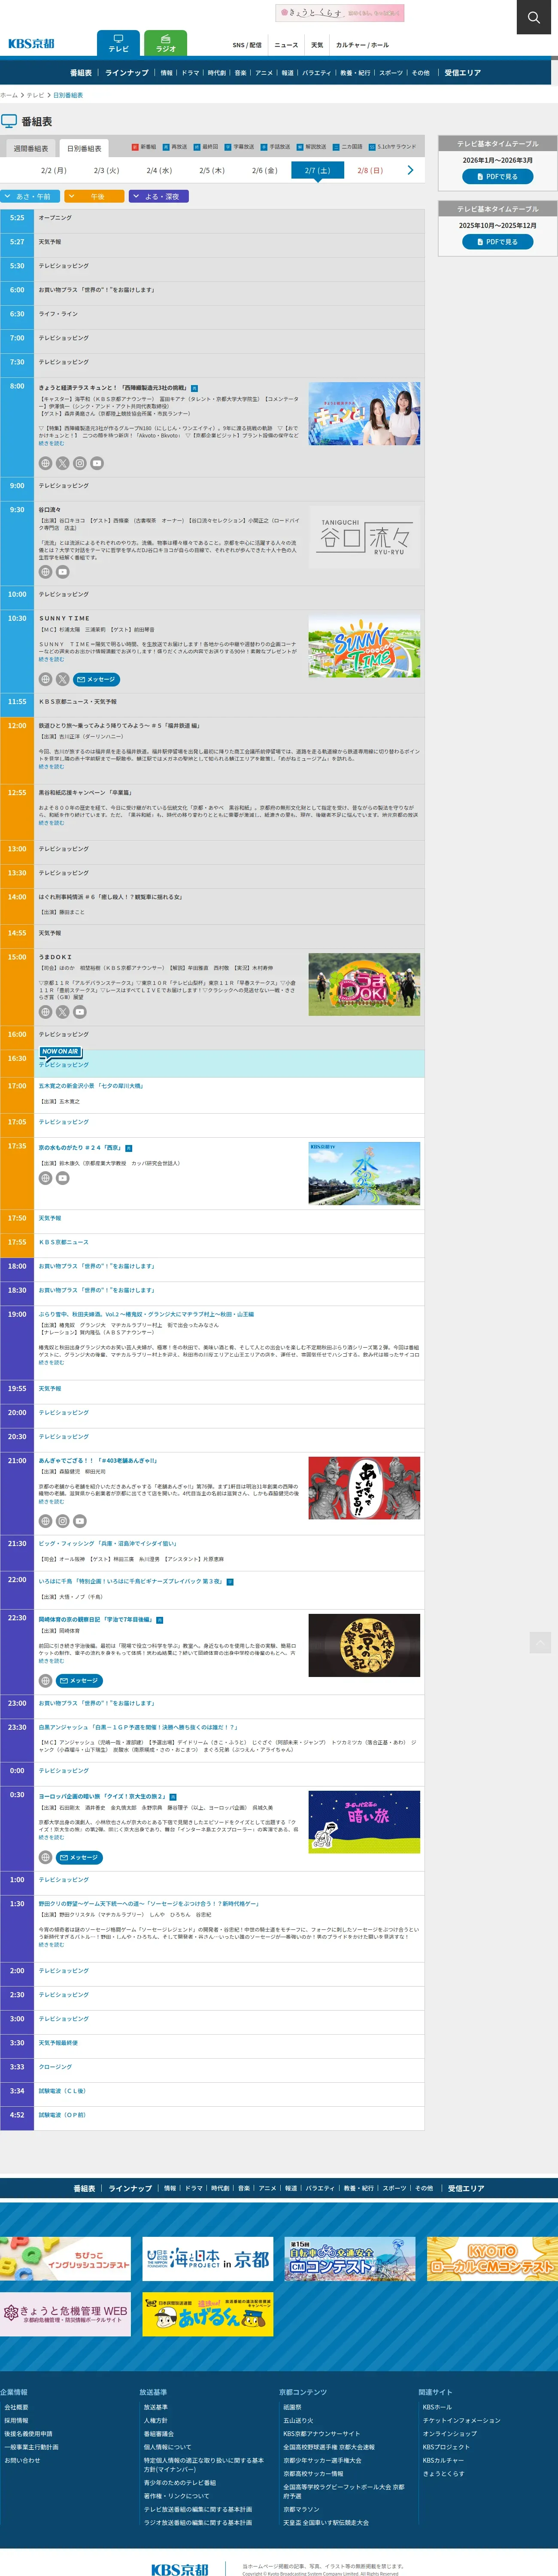The width and height of the screenshot is (558, 2576).
Task: Open the website icon for 谷口流々
Action: coord(45,572)
